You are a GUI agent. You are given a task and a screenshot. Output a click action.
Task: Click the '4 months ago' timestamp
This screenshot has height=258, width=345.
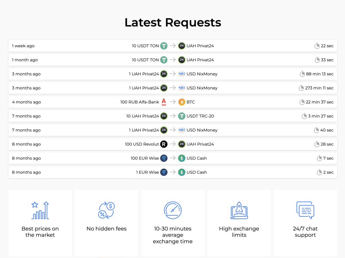point(27,102)
